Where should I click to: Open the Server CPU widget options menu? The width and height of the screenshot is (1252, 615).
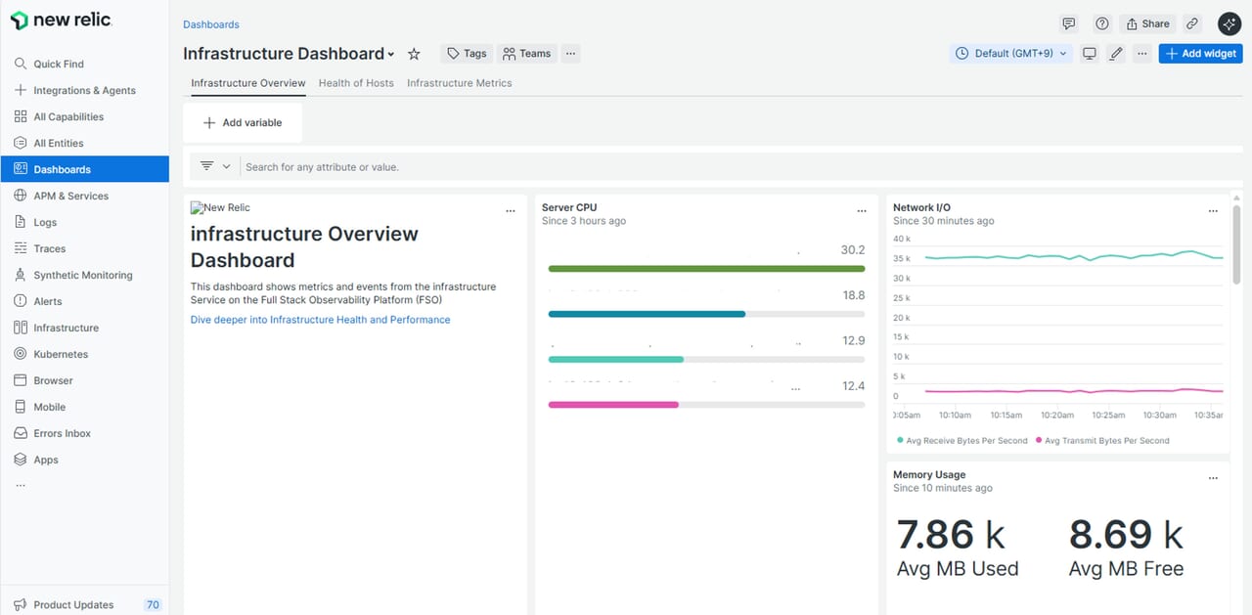click(x=861, y=210)
